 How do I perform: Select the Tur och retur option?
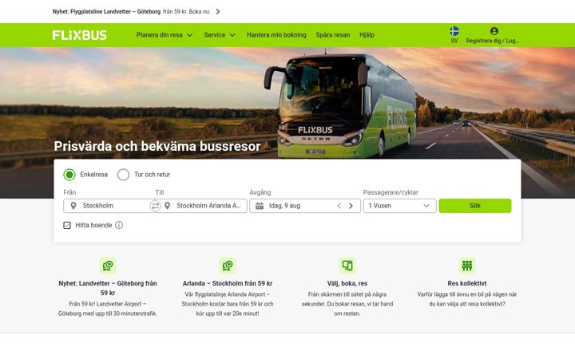click(x=123, y=175)
